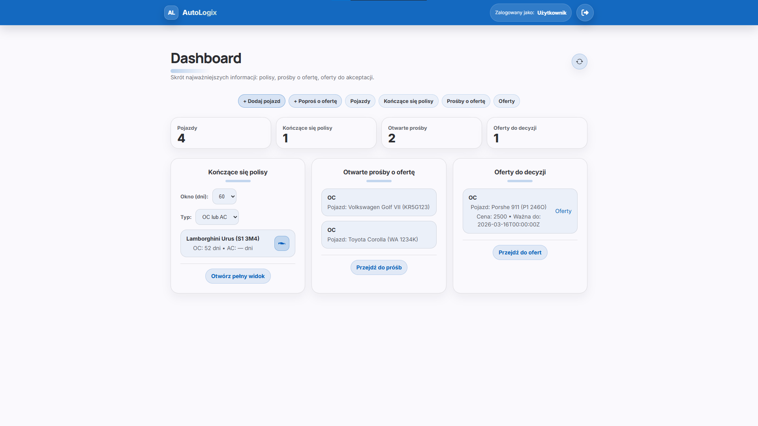
Task: Click the AutoLogix brand name
Action: 200,13
